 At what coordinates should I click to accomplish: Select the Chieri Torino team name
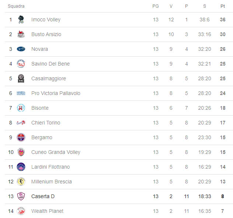pos(46,123)
